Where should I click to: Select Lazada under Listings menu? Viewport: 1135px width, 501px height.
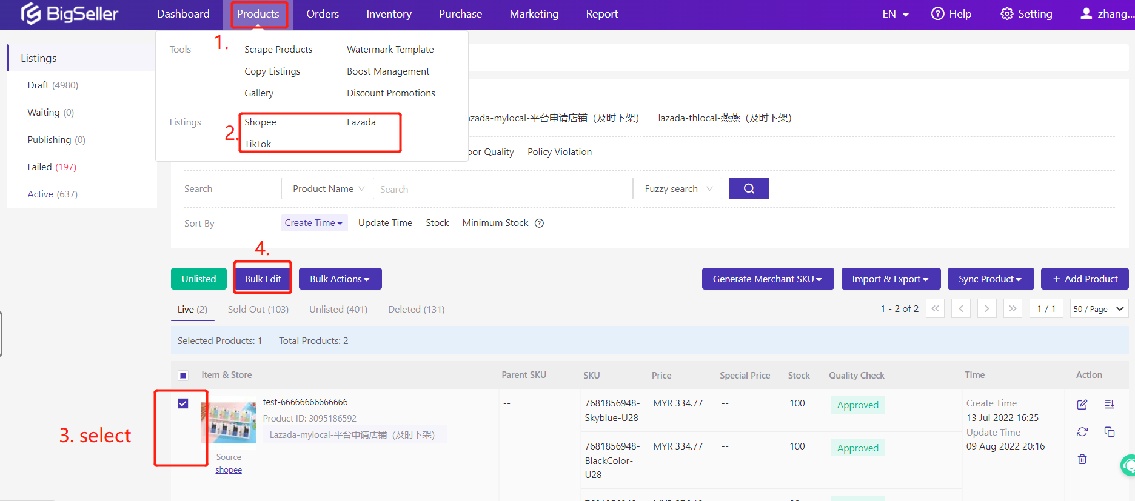(x=361, y=122)
